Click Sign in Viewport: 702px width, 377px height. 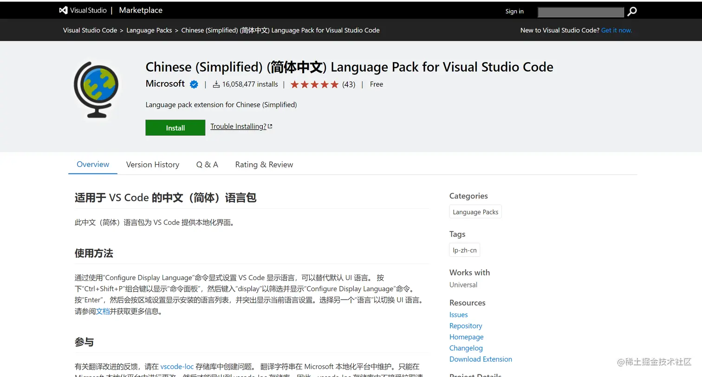[514, 12]
